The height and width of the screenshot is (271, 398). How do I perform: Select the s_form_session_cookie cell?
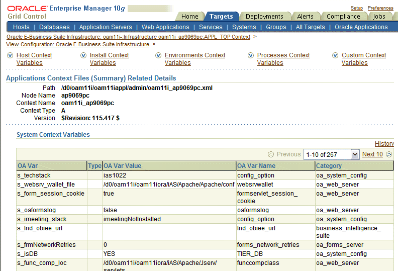(x=52, y=197)
